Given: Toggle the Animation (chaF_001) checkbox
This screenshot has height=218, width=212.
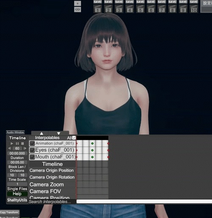Looking at the screenshot, I should point(32,144).
